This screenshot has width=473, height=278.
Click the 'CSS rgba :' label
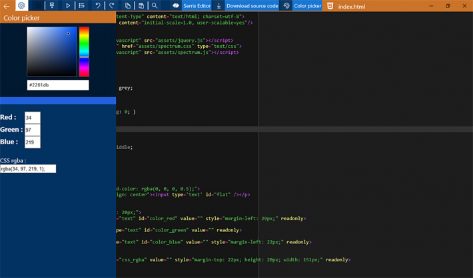point(13,160)
